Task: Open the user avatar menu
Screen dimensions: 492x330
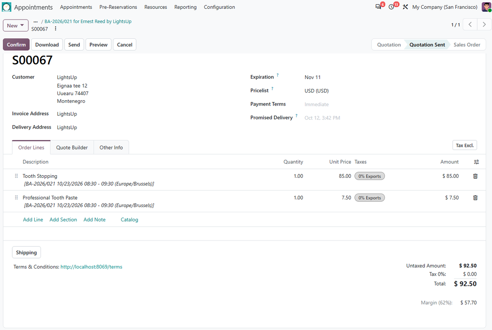Action: [x=486, y=7]
